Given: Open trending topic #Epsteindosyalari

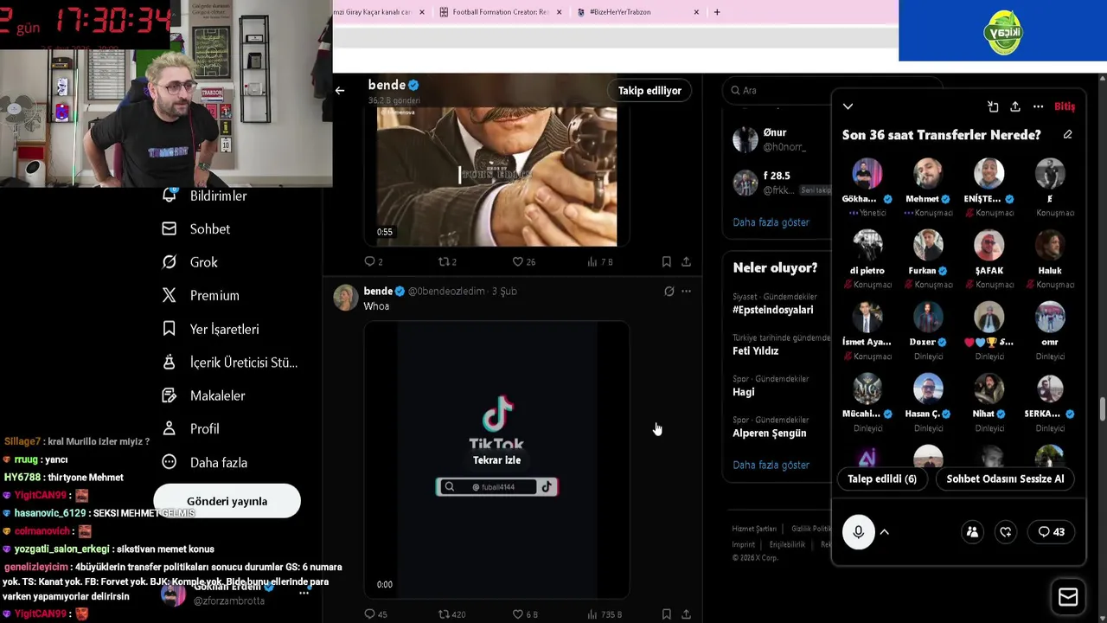Looking at the screenshot, I should (x=773, y=310).
